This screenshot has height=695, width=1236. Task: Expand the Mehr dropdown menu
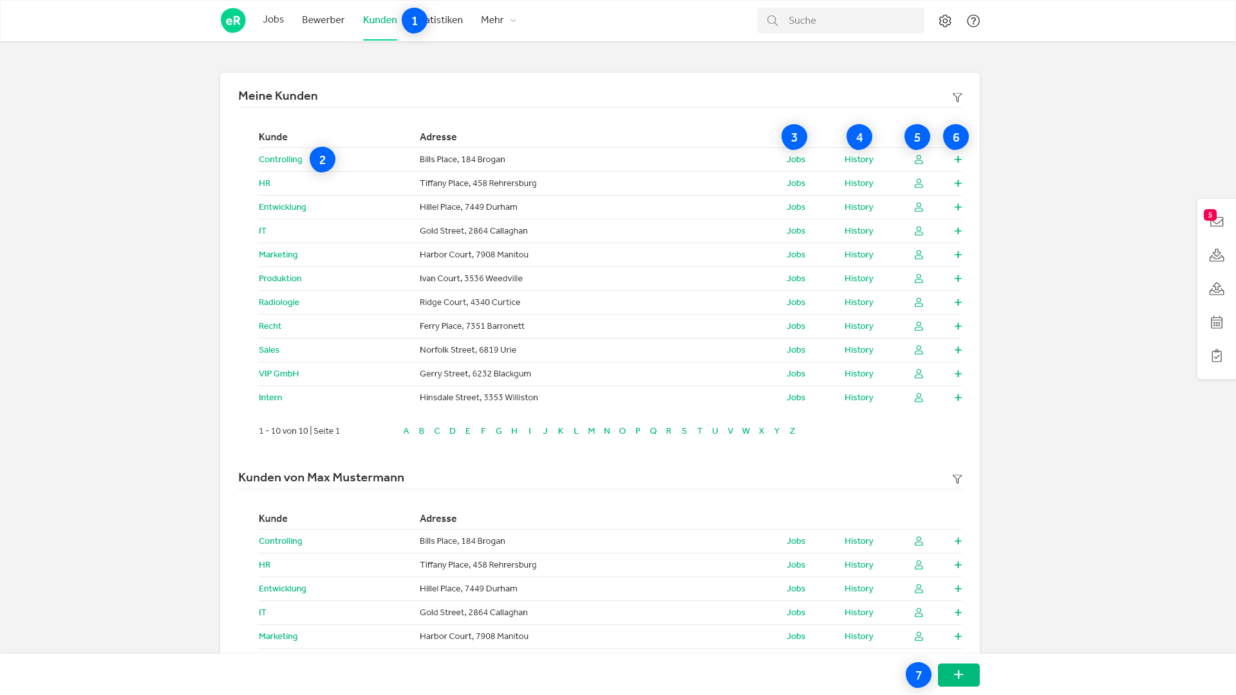click(x=498, y=20)
